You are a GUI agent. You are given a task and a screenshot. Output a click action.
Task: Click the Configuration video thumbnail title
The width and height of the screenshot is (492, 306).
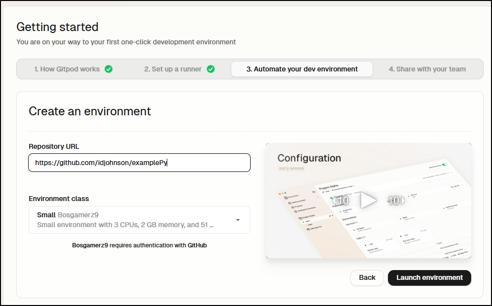pyautogui.click(x=309, y=158)
